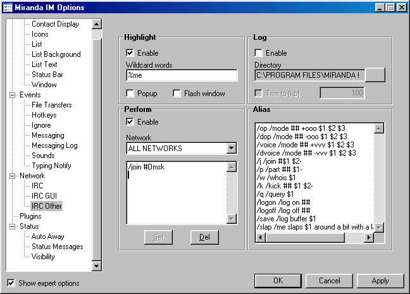
Task: Select the Status category
Action: pyautogui.click(x=29, y=226)
